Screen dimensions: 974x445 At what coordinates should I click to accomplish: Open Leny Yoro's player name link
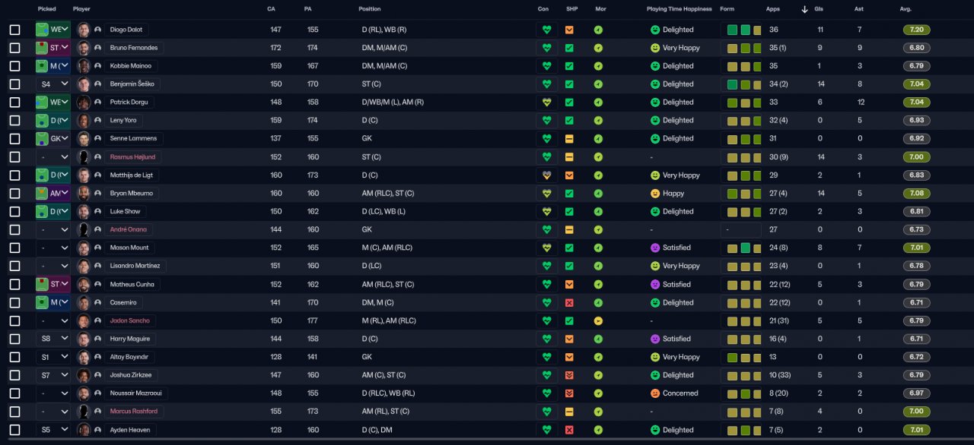(123, 121)
